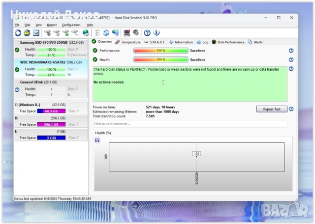Image resolution: width=315 pixels, height=224 pixels.
Task: Click the laptop with pen configuration icon
Action: tap(126, 33)
